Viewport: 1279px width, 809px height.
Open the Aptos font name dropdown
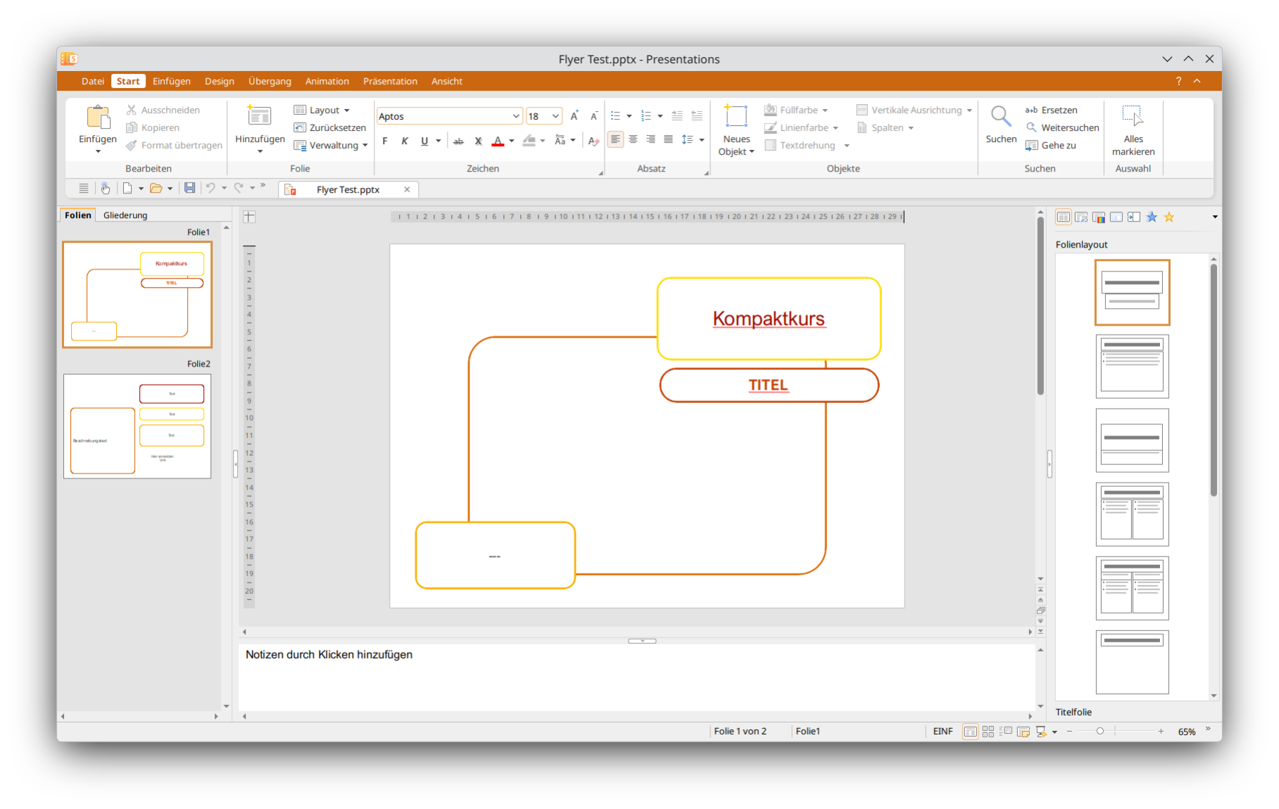pyautogui.click(x=515, y=116)
